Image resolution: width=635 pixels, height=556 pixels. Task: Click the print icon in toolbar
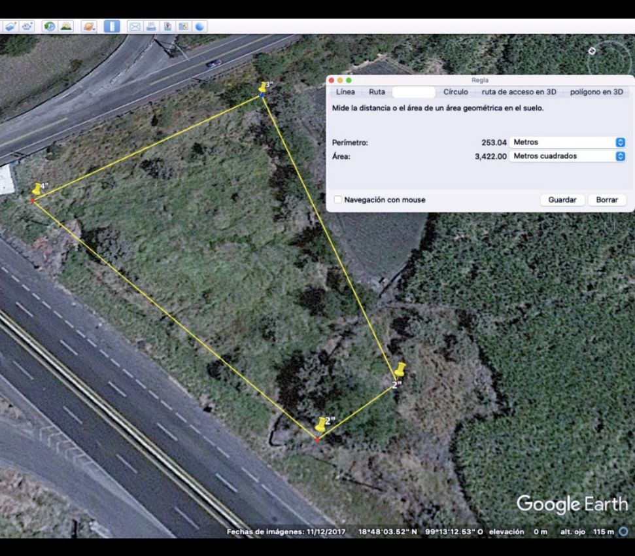click(151, 26)
